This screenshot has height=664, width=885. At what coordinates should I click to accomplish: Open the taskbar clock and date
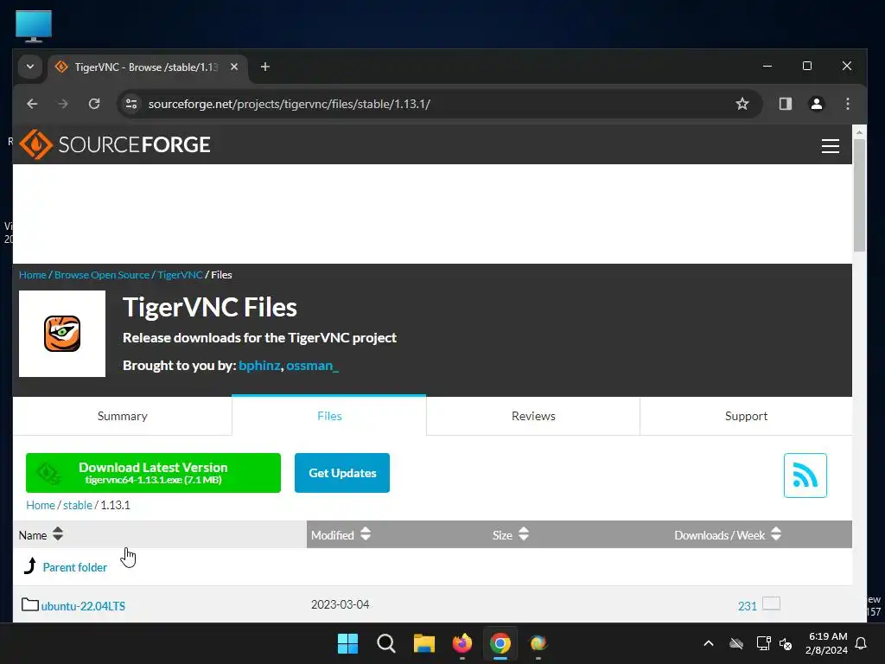tap(827, 643)
